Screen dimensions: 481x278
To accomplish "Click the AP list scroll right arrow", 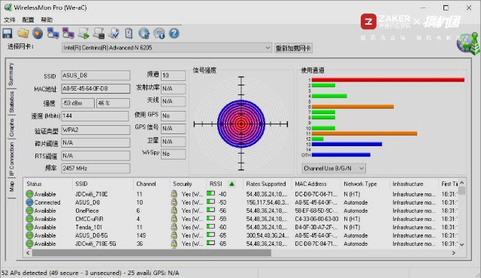I will point(453,253).
